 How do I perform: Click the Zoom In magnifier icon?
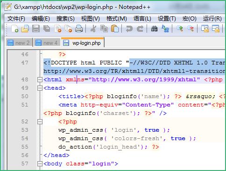click(180, 28)
